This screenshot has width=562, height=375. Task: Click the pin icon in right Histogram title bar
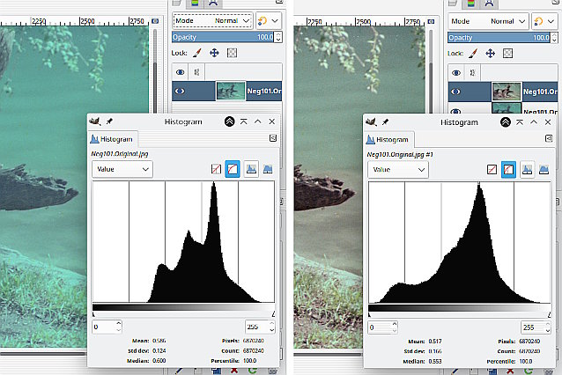[385, 122]
